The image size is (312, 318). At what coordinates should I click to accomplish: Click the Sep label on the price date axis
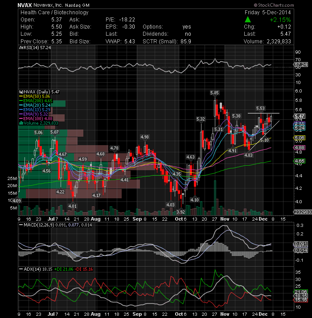[x=137, y=219]
